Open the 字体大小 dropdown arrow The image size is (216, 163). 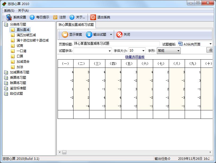click(x=143, y=51)
